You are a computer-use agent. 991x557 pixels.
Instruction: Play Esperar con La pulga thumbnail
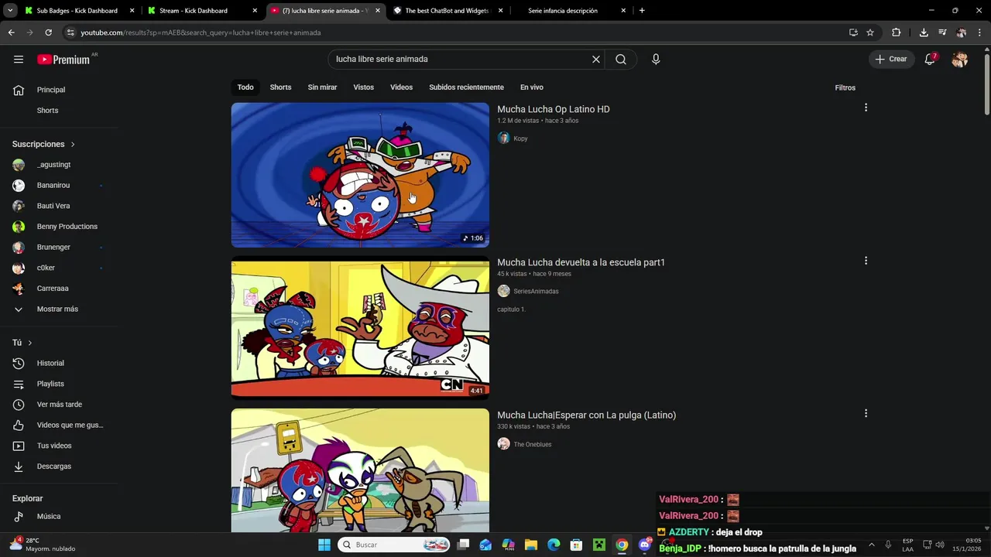click(360, 470)
